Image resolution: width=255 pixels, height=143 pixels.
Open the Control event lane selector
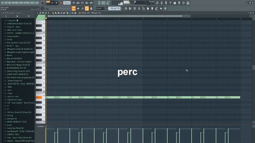[41, 126]
